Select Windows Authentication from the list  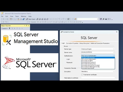point(98,58)
